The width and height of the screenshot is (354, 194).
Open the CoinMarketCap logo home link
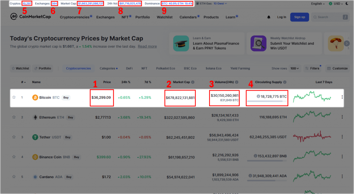30,17
